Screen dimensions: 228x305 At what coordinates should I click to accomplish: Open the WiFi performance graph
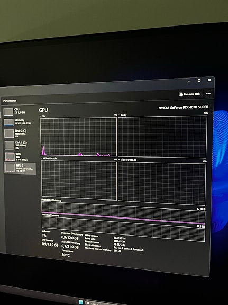click(20, 156)
